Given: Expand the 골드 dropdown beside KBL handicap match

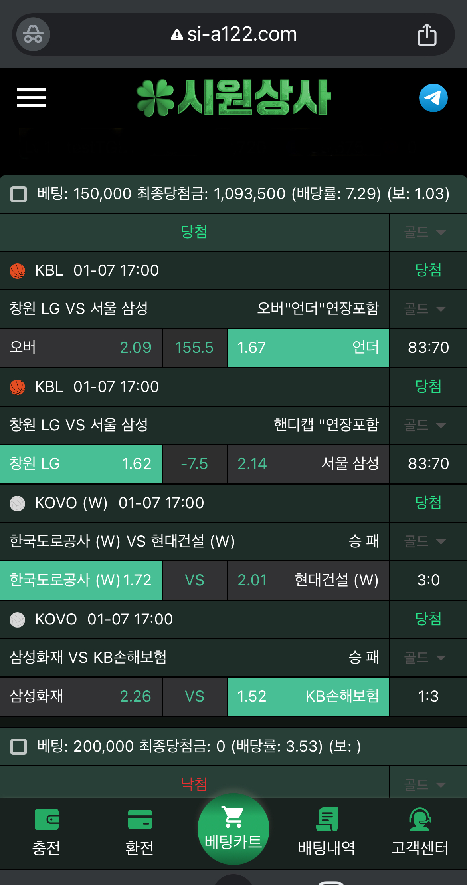Looking at the screenshot, I should [426, 425].
